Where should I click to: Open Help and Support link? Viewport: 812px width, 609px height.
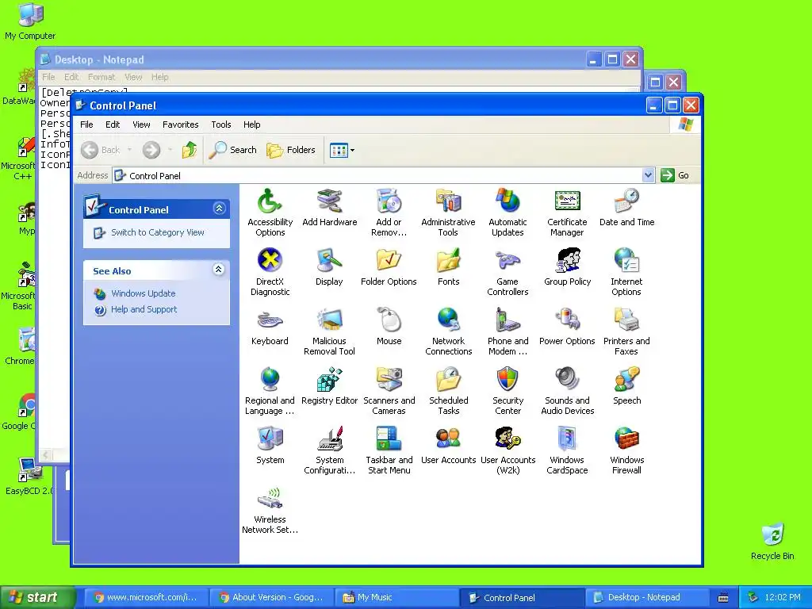click(x=144, y=309)
